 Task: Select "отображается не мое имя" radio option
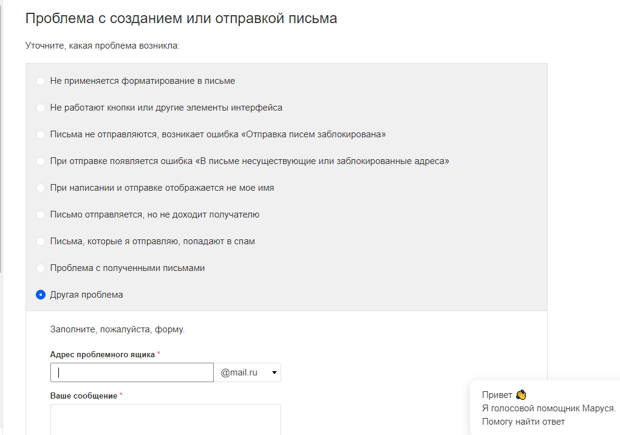(41, 188)
